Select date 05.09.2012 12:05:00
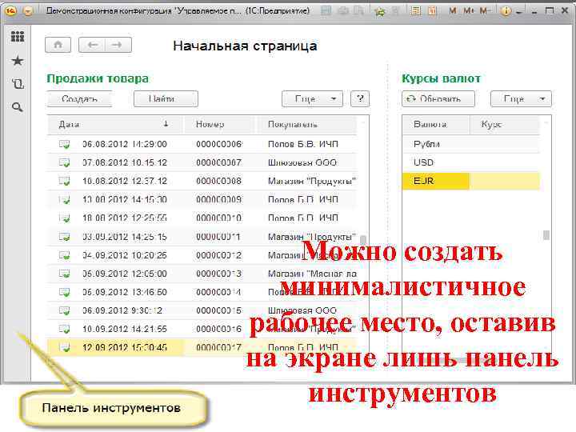576x432 pixels. [x=125, y=274]
